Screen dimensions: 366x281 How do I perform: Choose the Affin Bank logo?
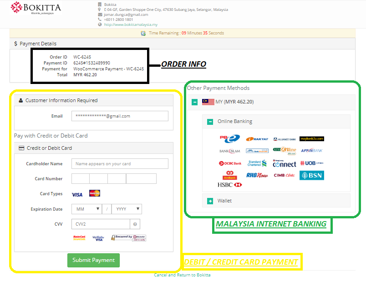click(x=312, y=151)
